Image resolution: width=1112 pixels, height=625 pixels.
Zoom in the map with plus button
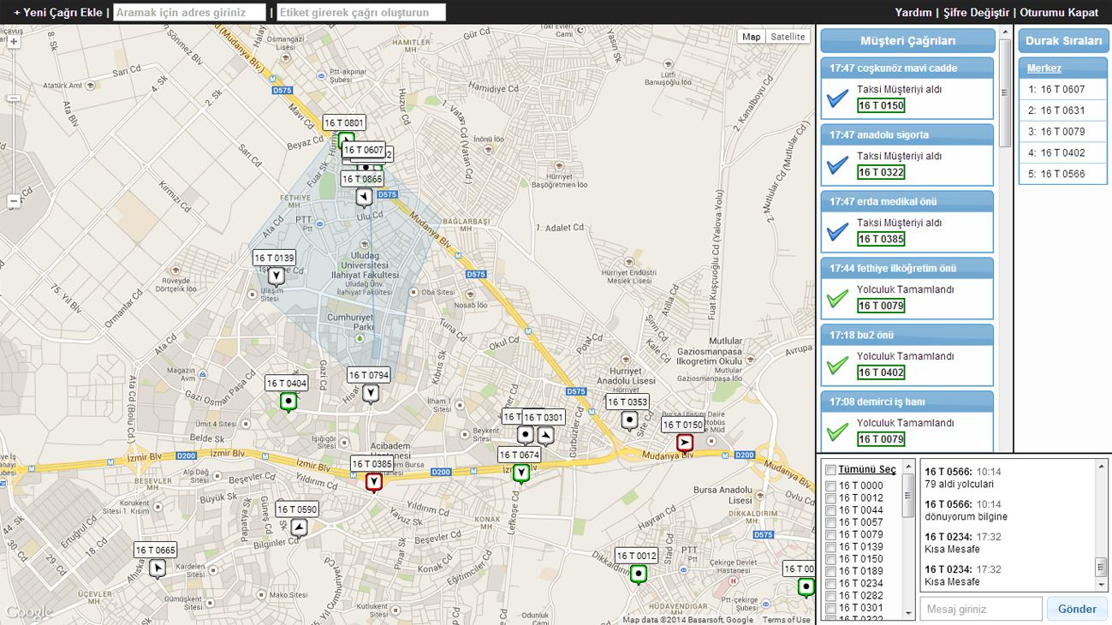[14, 41]
